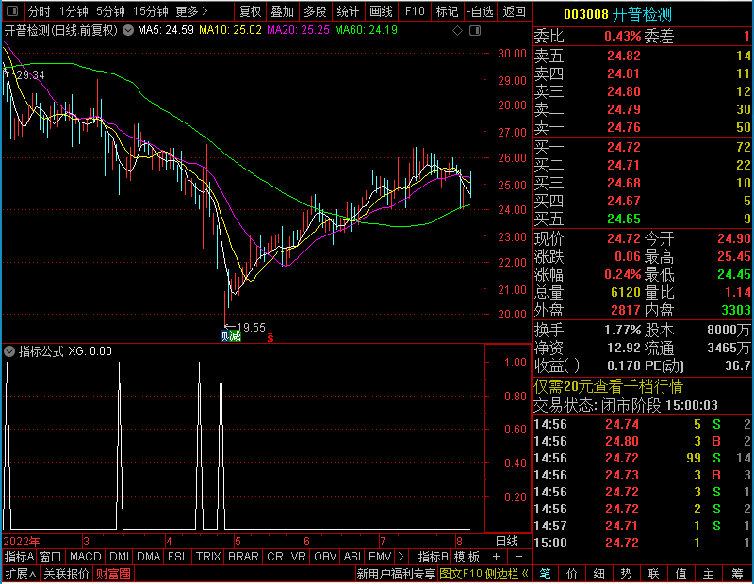The height and width of the screenshot is (584, 754).
Task: Click the 标记 mark button
Action: (x=447, y=11)
